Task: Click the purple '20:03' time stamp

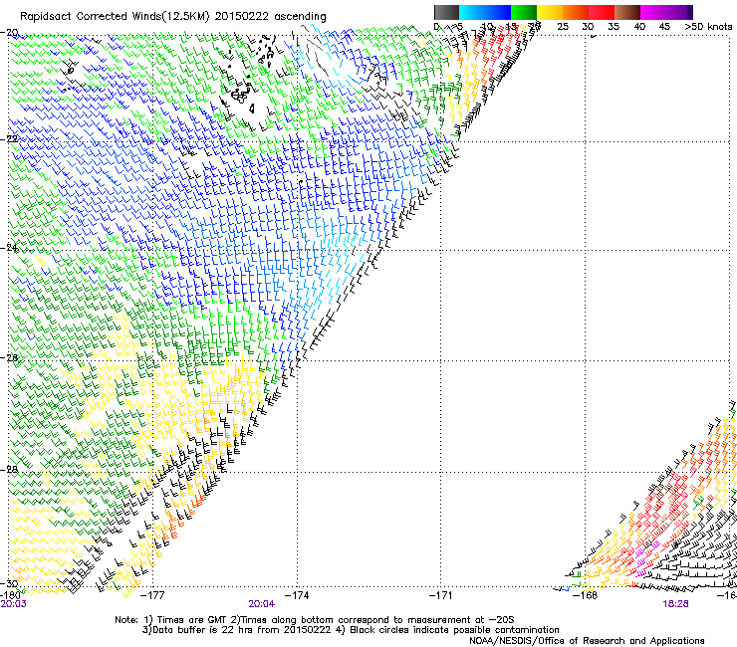Action: tap(13, 604)
